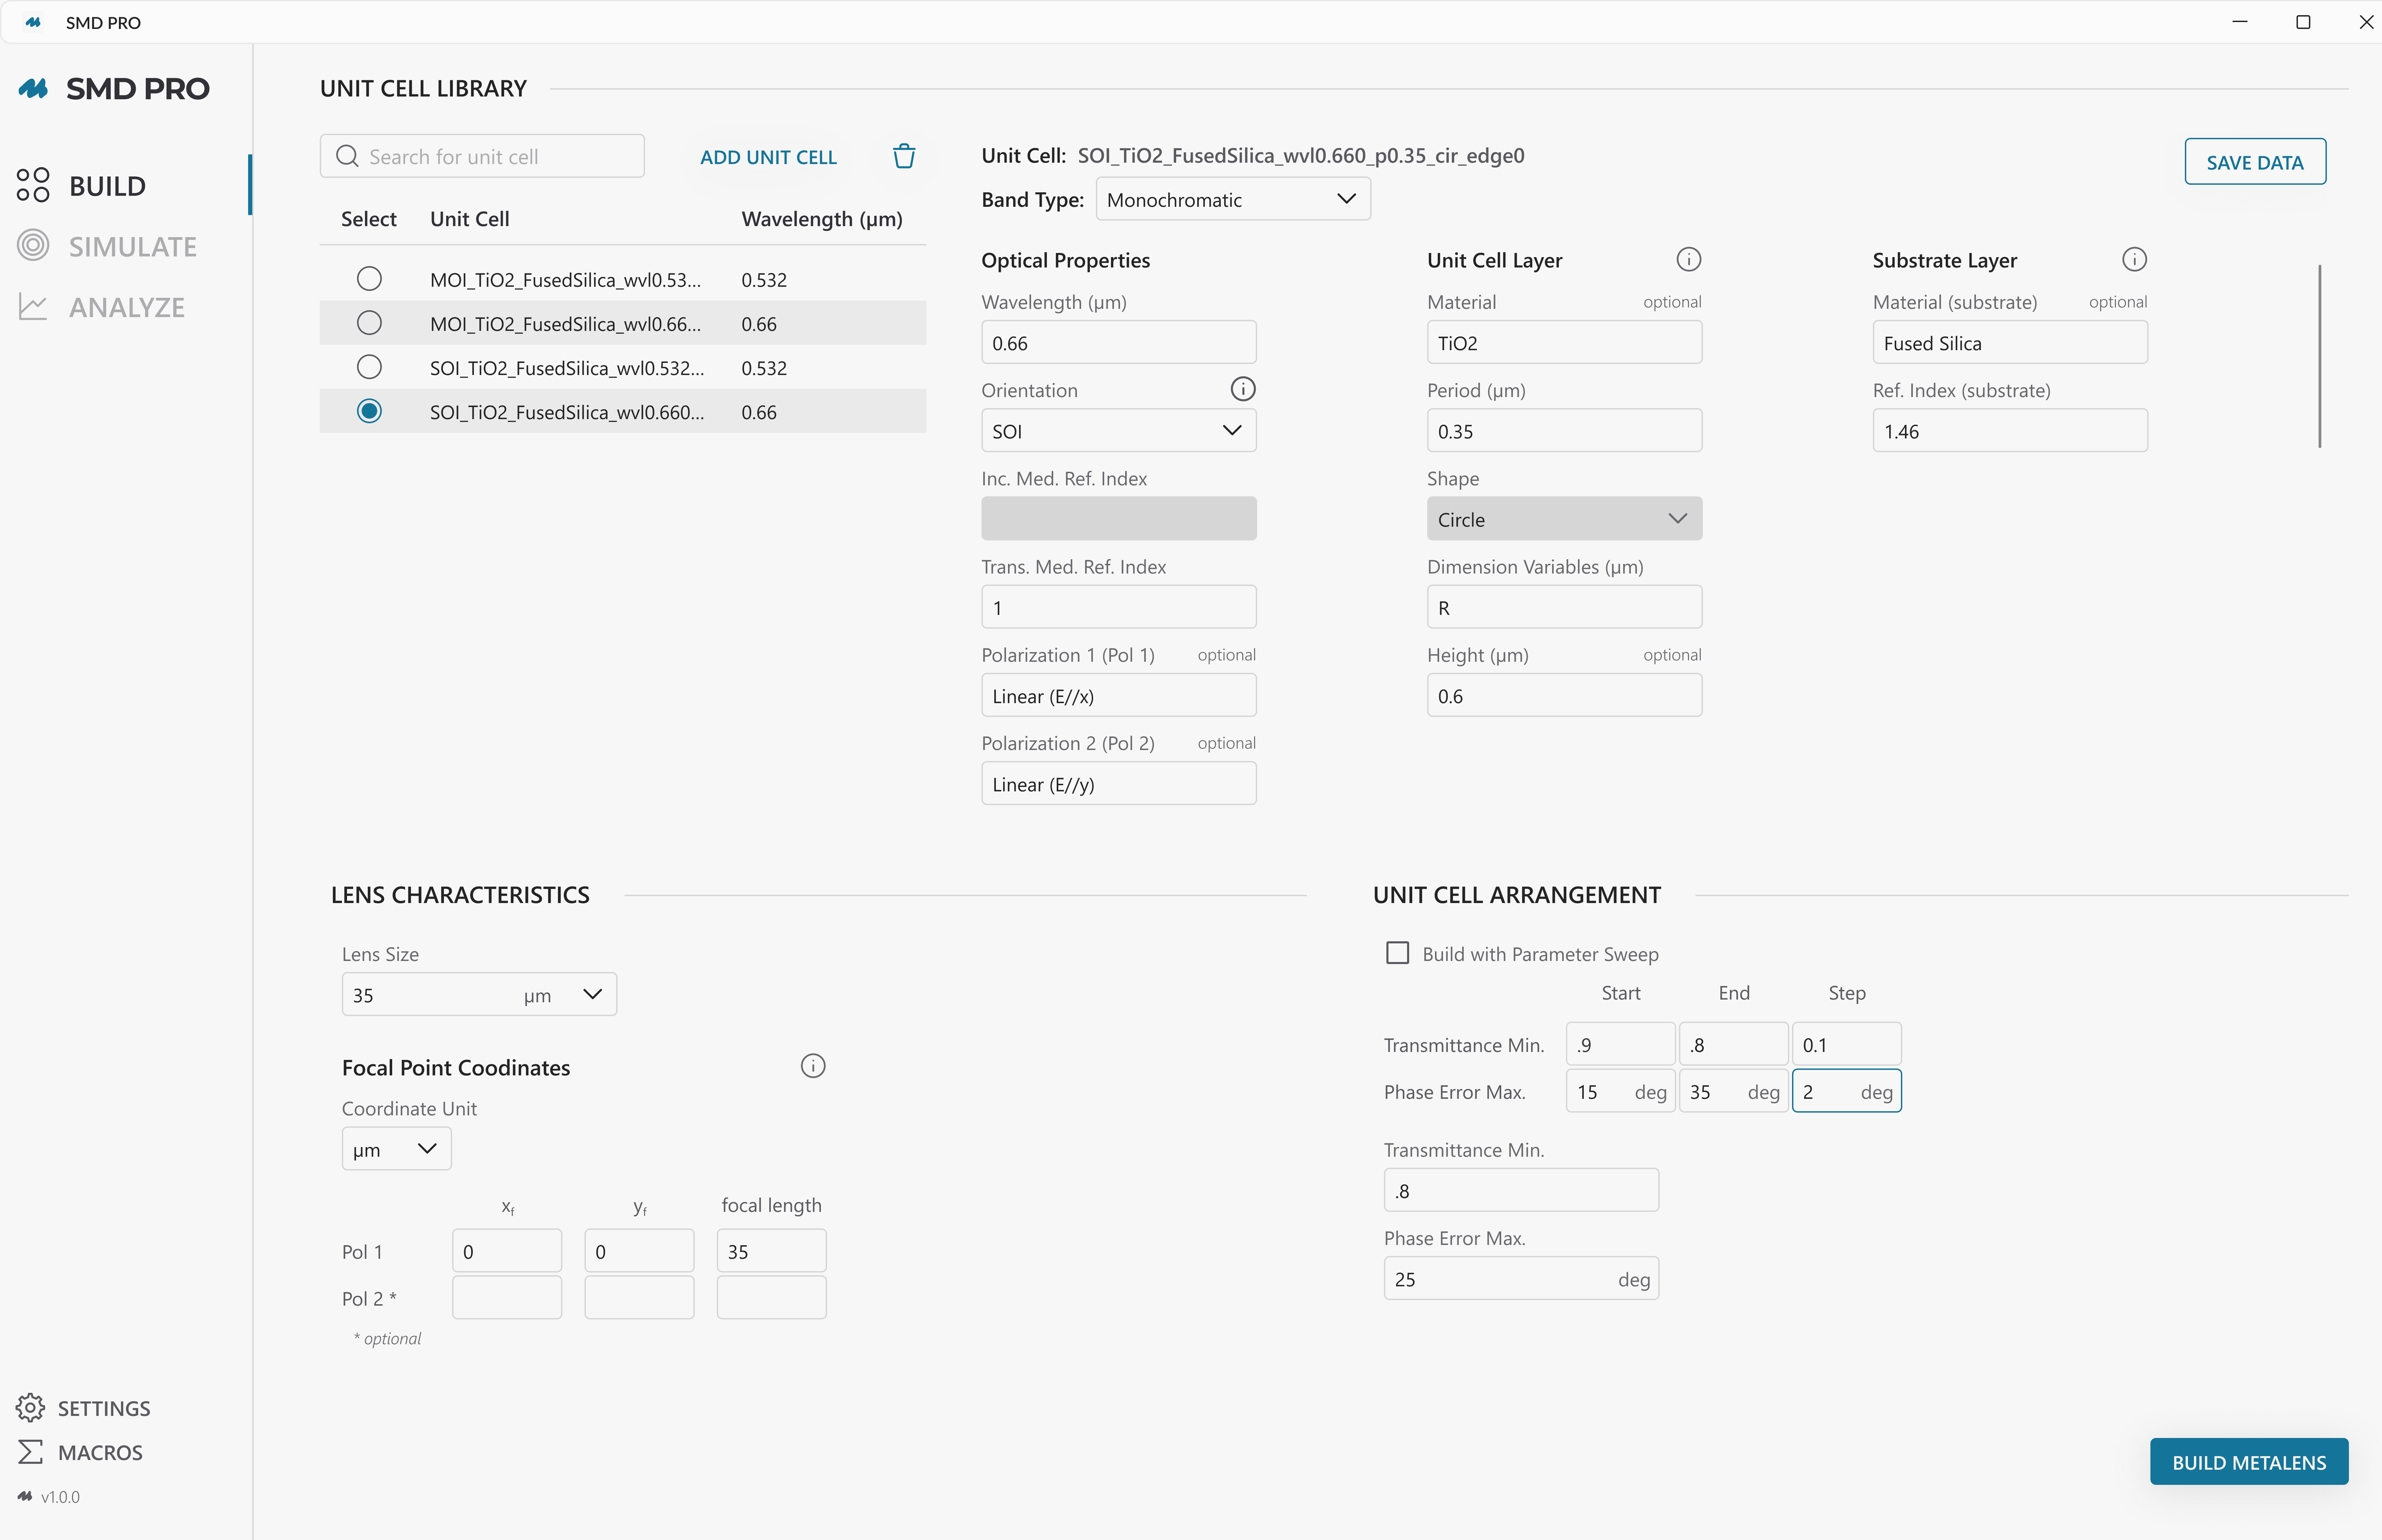Image resolution: width=2382 pixels, height=1540 pixels.
Task: Expand the Band Type Monochromatic dropdown
Action: pyautogui.click(x=1232, y=199)
